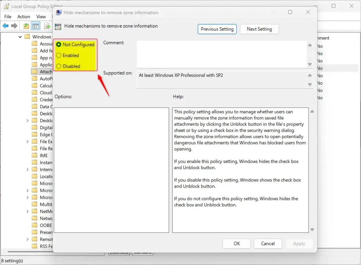Click the Data C folder icon
This screenshot has height=265, width=361.
34,106
